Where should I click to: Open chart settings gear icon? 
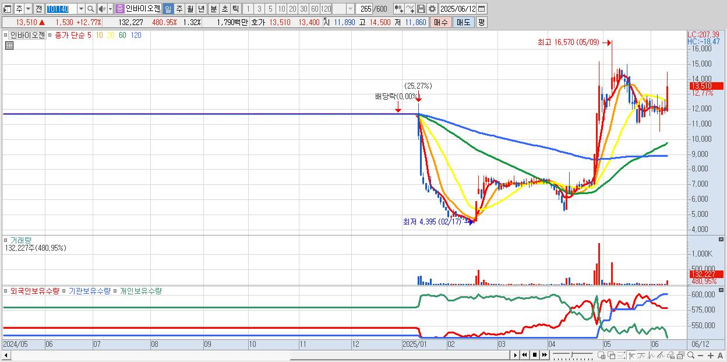(x=432, y=9)
